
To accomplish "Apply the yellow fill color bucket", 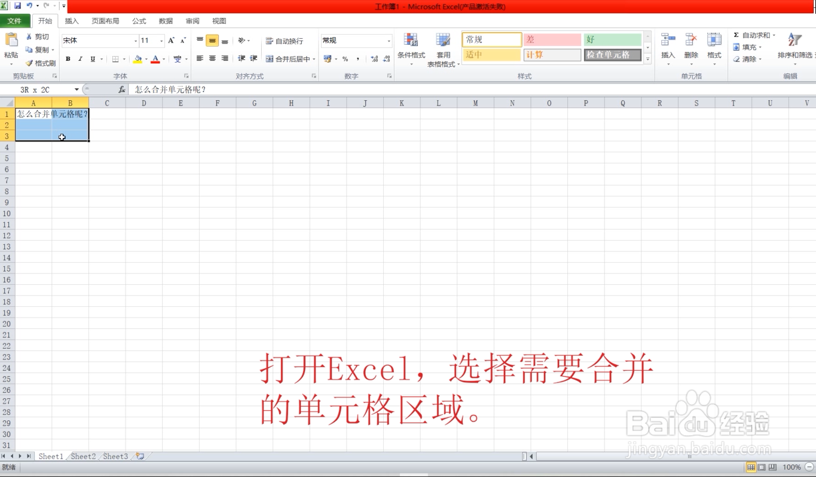I will [x=138, y=59].
